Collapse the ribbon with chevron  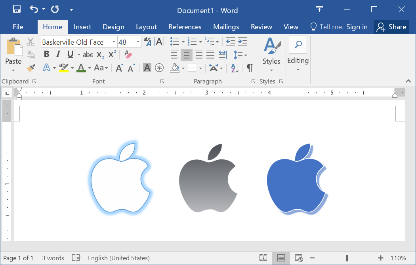(408, 81)
